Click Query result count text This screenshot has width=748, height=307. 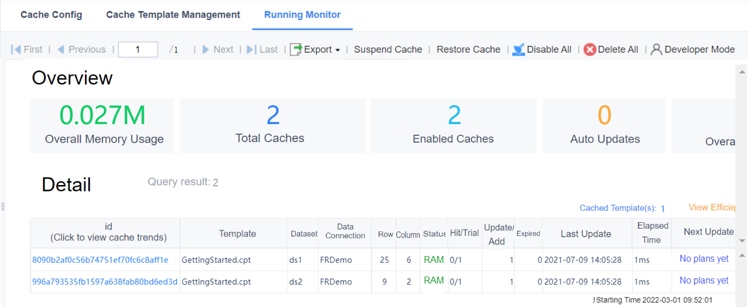tap(183, 182)
